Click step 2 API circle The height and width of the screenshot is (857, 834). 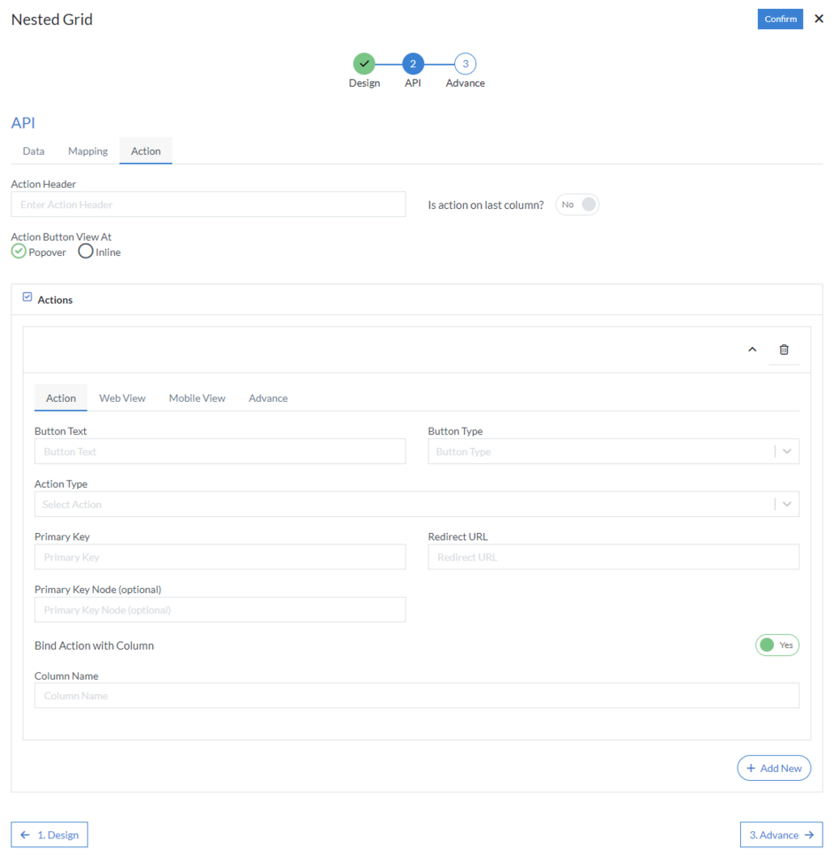(x=413, y=64)
